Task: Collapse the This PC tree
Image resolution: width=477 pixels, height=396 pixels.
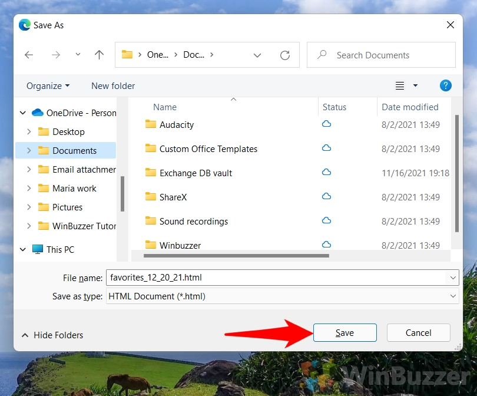Action: point(23,250)
